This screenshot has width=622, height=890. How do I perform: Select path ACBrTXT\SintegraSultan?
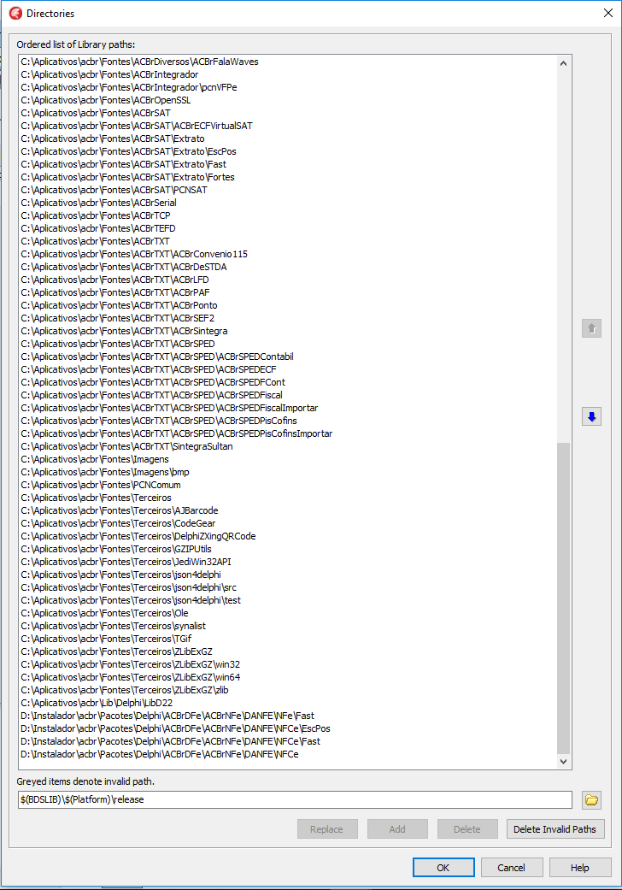click(x=126, y=446)
